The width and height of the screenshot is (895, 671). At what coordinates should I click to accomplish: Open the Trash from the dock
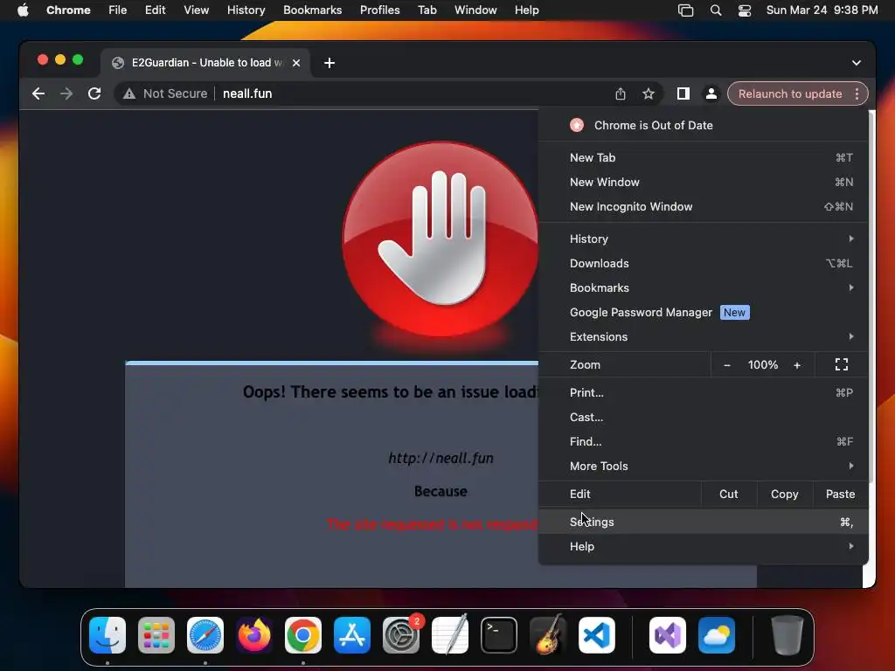(787, 635)
